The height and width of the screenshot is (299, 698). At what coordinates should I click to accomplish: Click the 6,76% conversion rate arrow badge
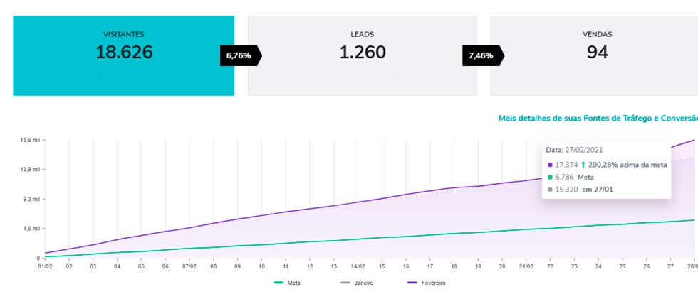[x=239, y=55]
